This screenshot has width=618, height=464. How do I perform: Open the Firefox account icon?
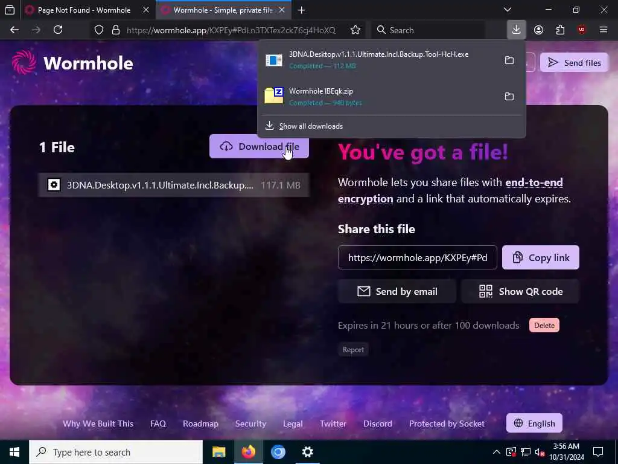pos(539,30)
